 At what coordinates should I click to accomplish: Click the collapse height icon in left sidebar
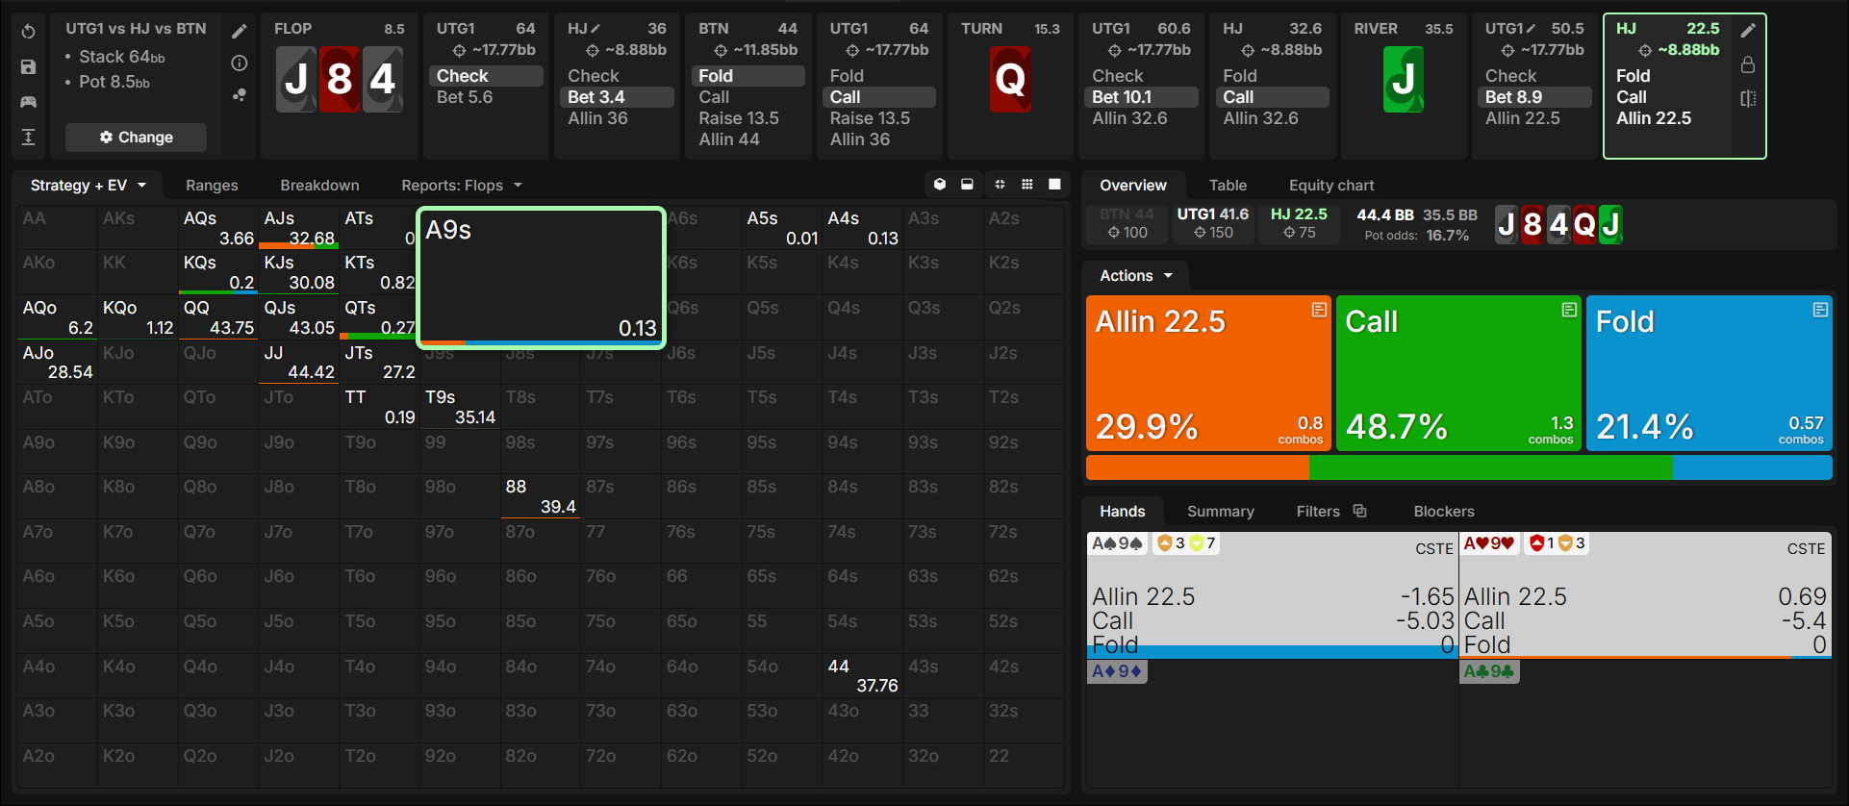click(x=29, y=137)
